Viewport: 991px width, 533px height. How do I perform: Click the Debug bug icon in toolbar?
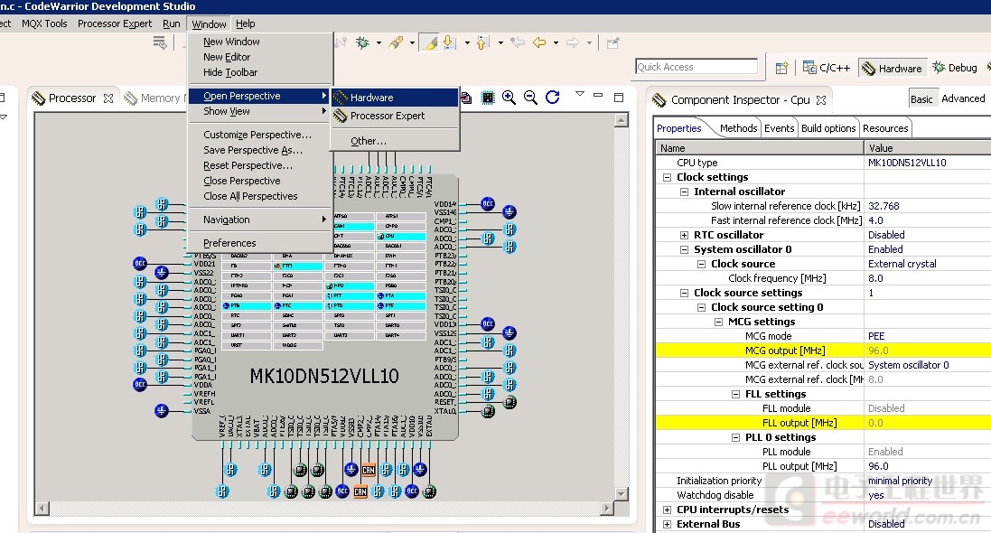[x=363, y=43]
